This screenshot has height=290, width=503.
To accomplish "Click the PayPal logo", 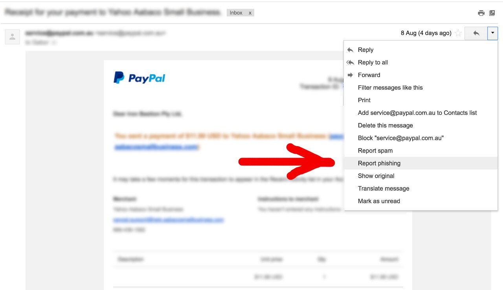I will (x=139, y=78).
